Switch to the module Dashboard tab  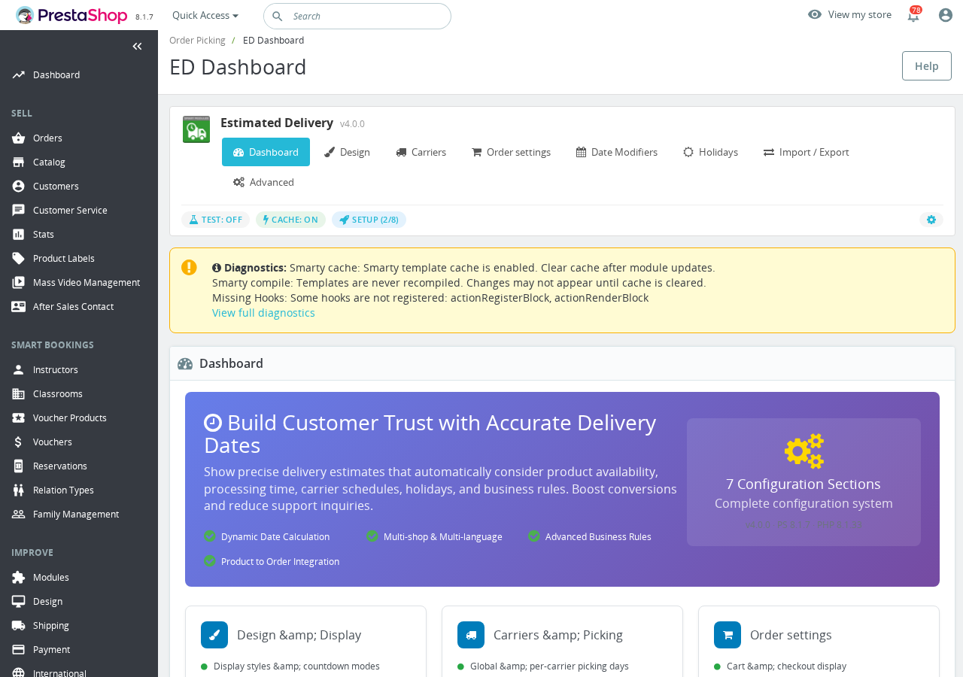click(266, 152)
